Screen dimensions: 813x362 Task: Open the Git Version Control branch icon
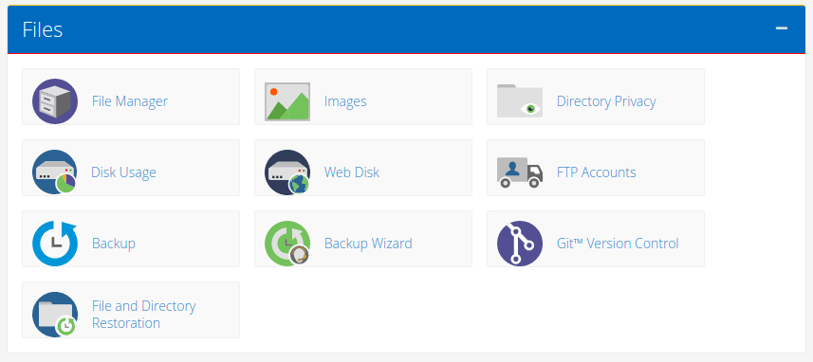pos(520,244)
